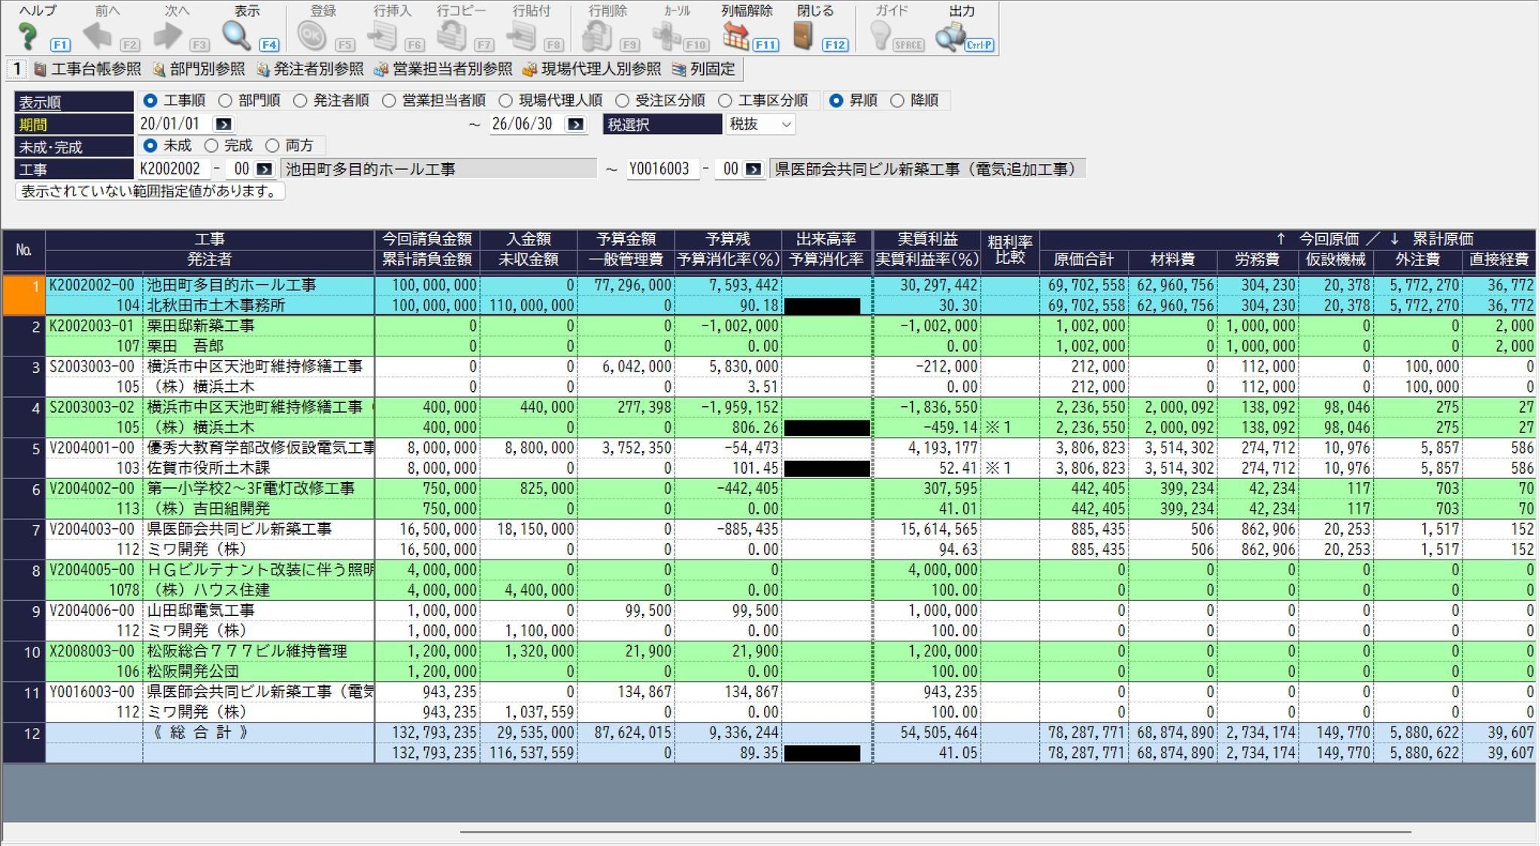Open picker for period end date 26/06/30

tap(576, 124)
